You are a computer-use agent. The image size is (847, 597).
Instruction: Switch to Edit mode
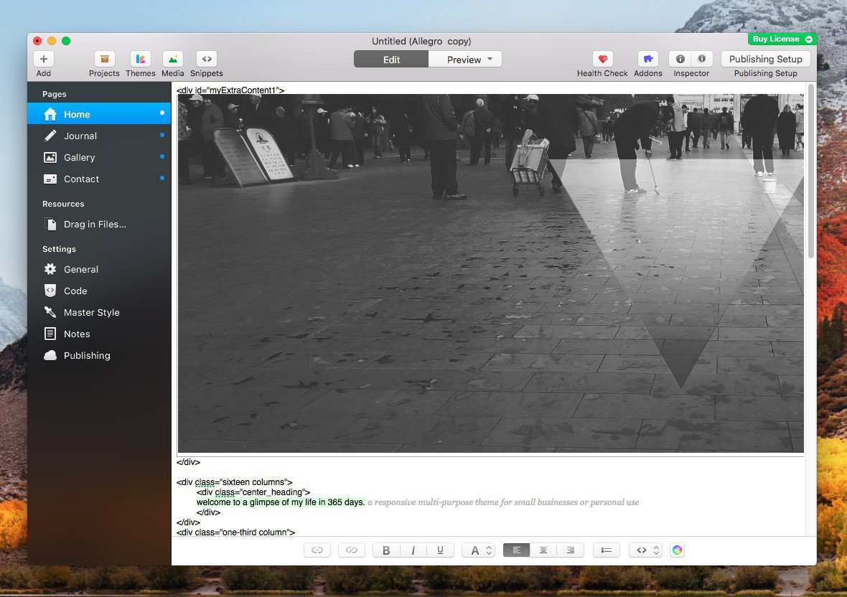coord(391,60)
